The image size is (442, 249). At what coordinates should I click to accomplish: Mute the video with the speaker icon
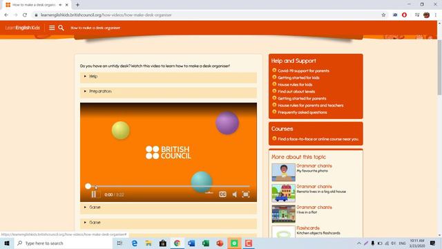pyautogui.click(x=235, y=194)
